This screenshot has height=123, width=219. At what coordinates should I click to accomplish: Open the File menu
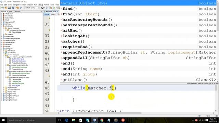(2, 5)
